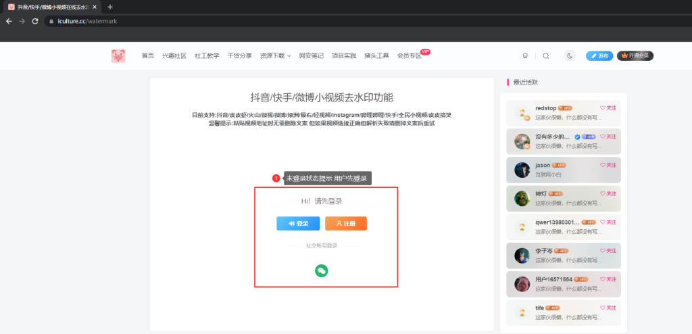Click the level badge next to tife
This screenshot has width=692, height=334.
coord(553,308)
